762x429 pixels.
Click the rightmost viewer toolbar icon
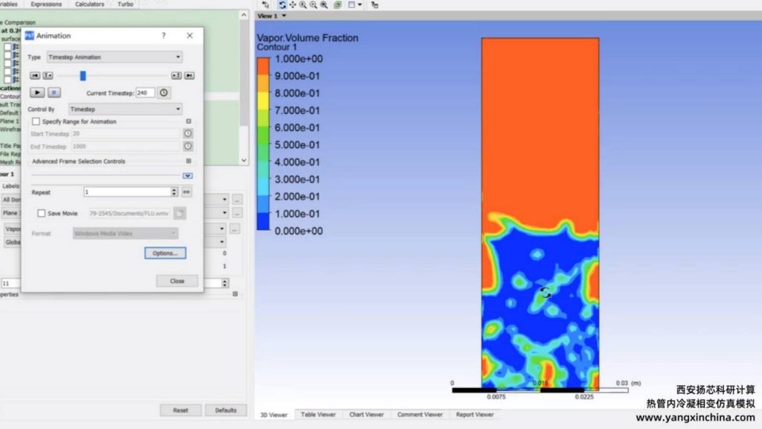coord(374,5)
